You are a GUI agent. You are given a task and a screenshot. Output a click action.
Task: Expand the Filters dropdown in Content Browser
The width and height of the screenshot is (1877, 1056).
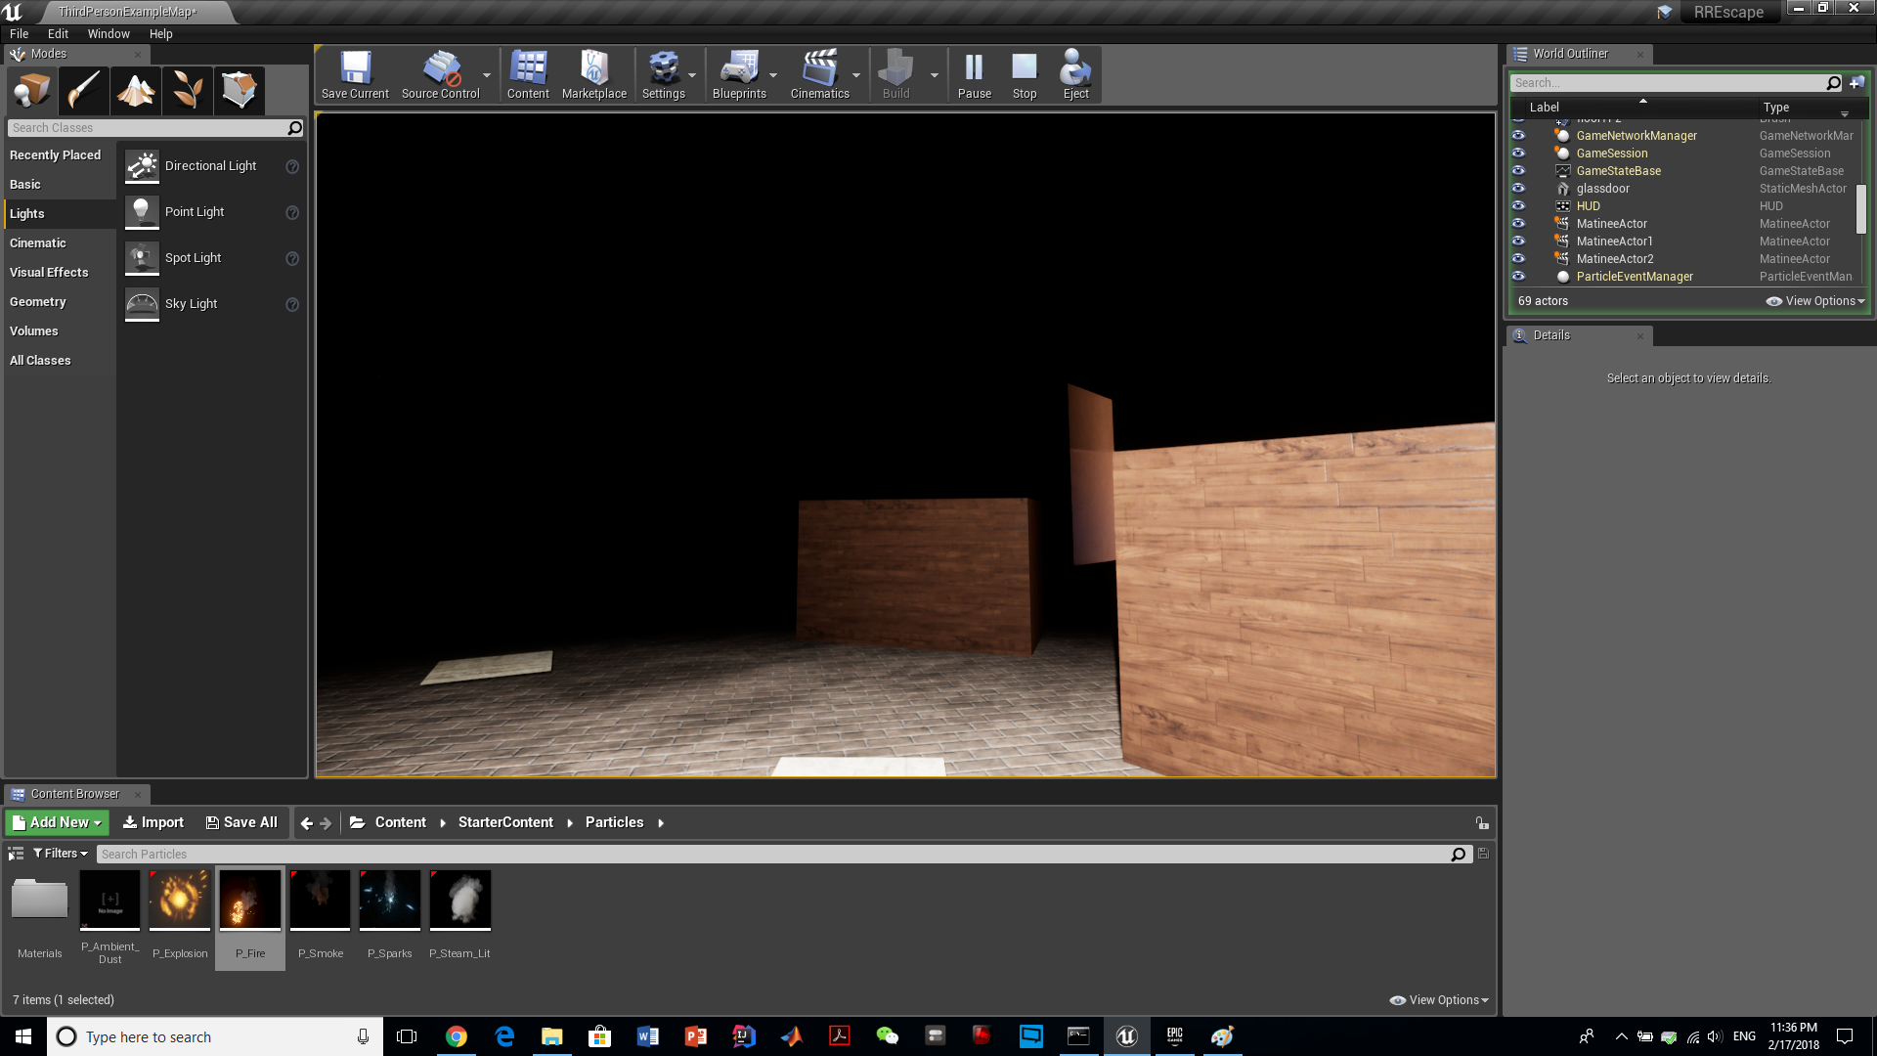[x=61, y=854]
